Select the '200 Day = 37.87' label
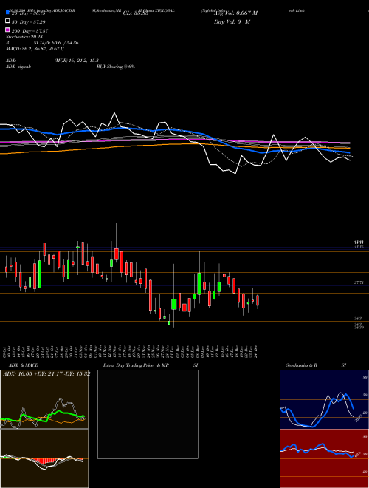The width and height of the screenshot is (369, 488). 30,31
